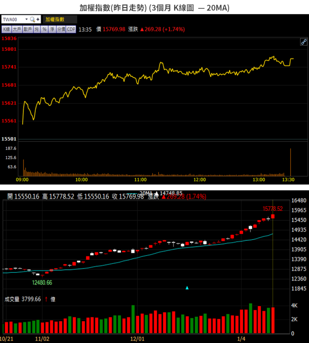
Task: Click the 成交量 3799.66 volume label
Action: tap(23, 299)
